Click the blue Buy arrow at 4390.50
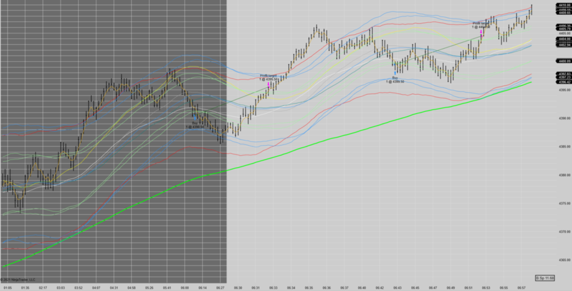The width and height of the screenshot is (572, 291). tap(194, 118)
